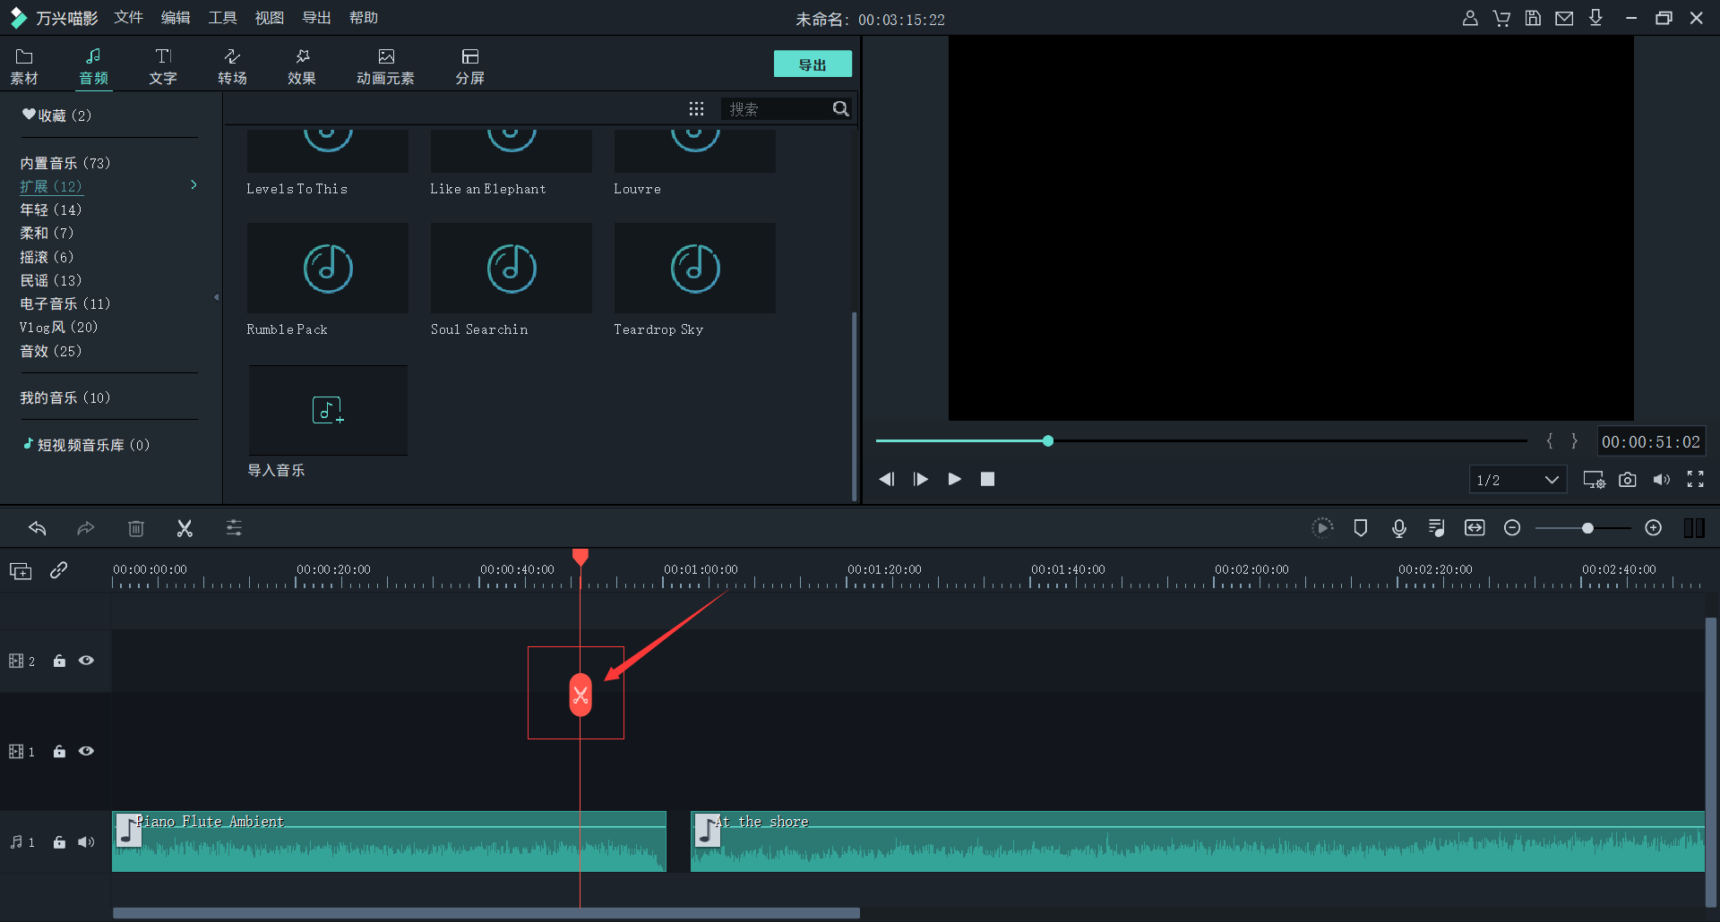
Task: Open the 1/2 preview quality dropdown
Action: (1518, 480)
